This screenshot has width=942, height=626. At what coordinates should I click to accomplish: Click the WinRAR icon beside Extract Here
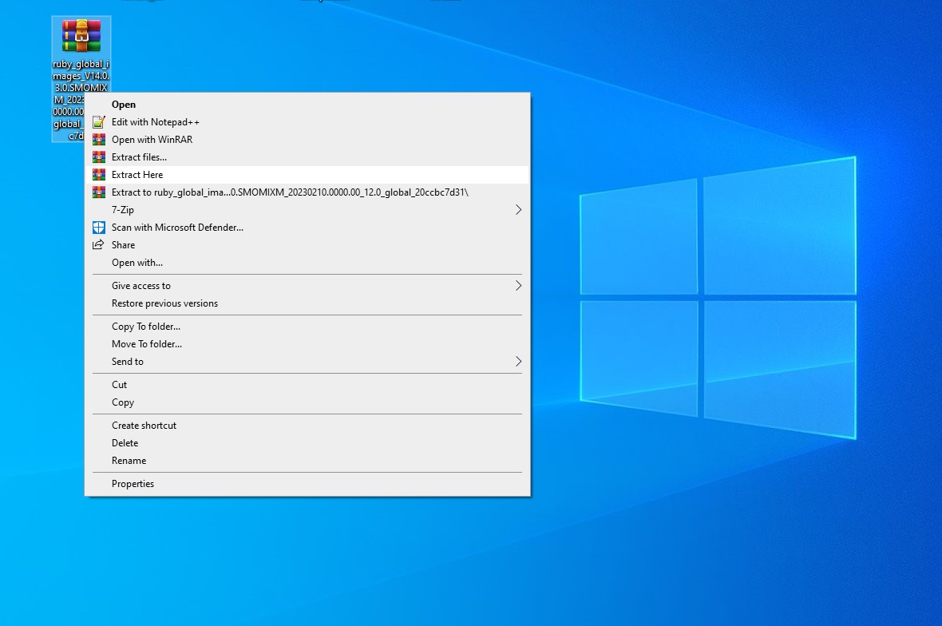(98, 175)
